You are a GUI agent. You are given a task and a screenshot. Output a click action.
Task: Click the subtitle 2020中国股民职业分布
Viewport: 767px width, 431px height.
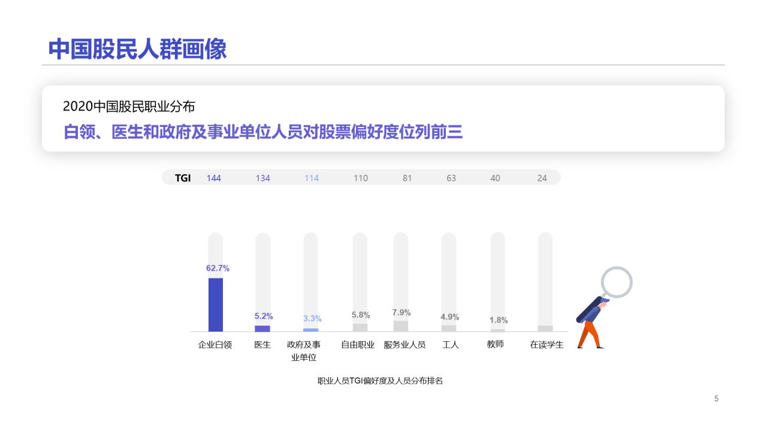click(x=129, y=107)
